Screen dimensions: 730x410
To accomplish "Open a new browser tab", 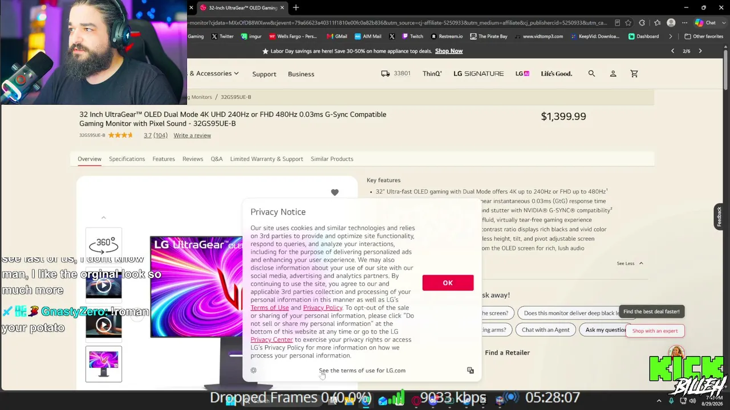I will click(x=296, y=7).
